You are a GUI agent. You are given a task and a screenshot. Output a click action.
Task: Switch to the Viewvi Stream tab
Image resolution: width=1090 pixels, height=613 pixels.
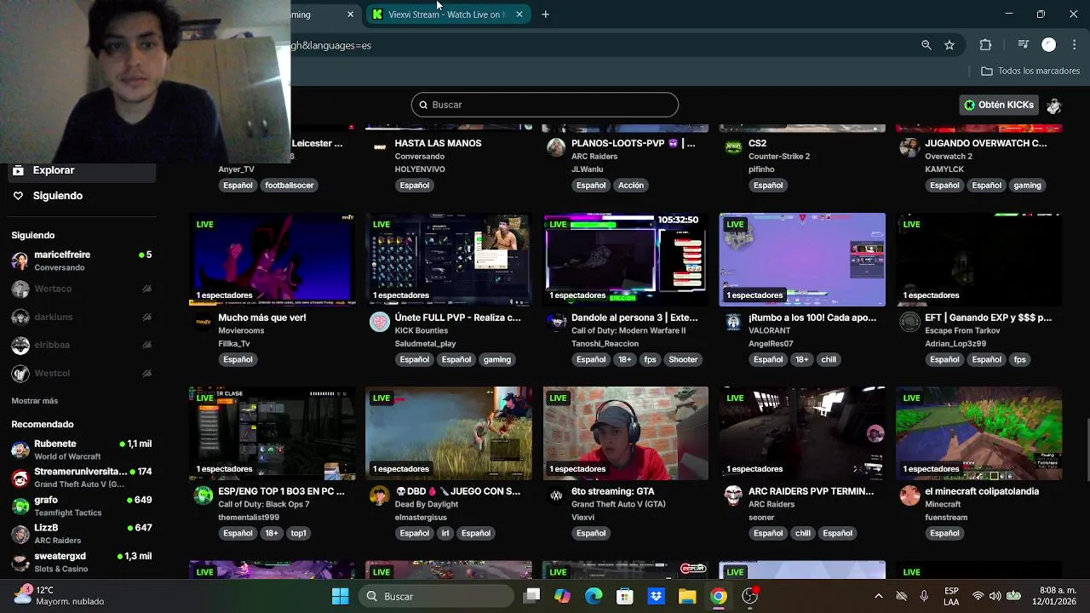[447, 14]
